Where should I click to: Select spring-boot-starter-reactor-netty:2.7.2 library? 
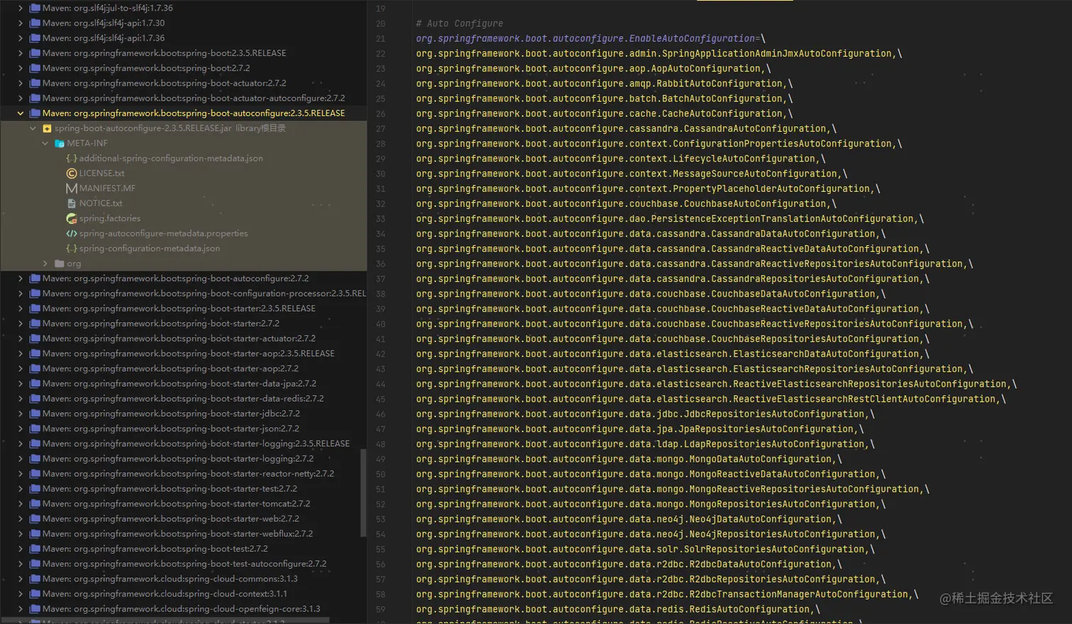click(x=188, y=473)
